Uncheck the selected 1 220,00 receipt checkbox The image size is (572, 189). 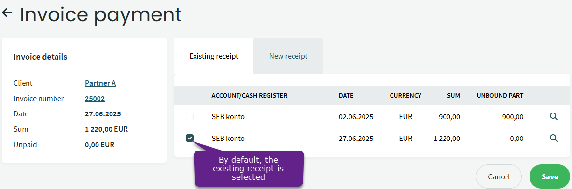[x=190, y=138]
